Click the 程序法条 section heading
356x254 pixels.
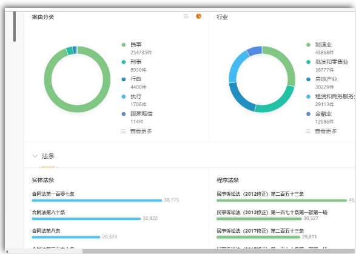click(x=227, y=180)
